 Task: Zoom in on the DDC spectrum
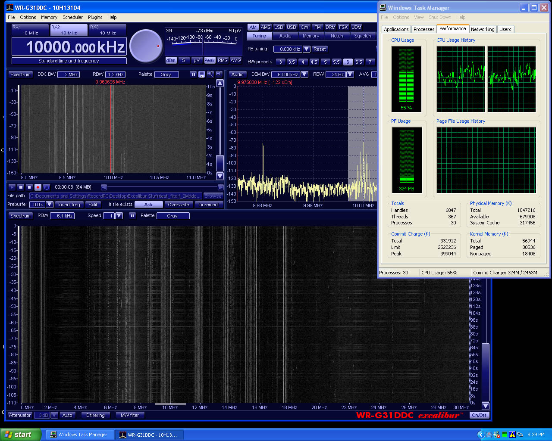pyautogui.click(x=210, y=74)
